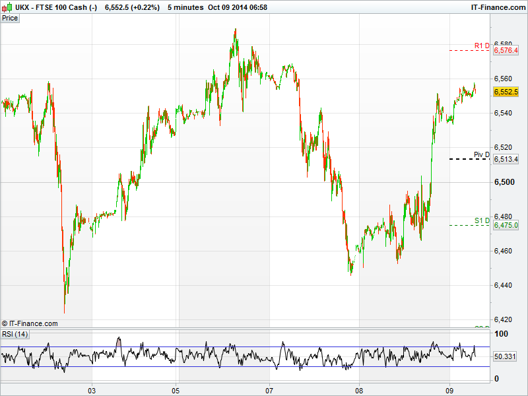The image size is (528, 396).
Task: Click the R1 D resistance value 6,576.4
Action: click(506, 50)
